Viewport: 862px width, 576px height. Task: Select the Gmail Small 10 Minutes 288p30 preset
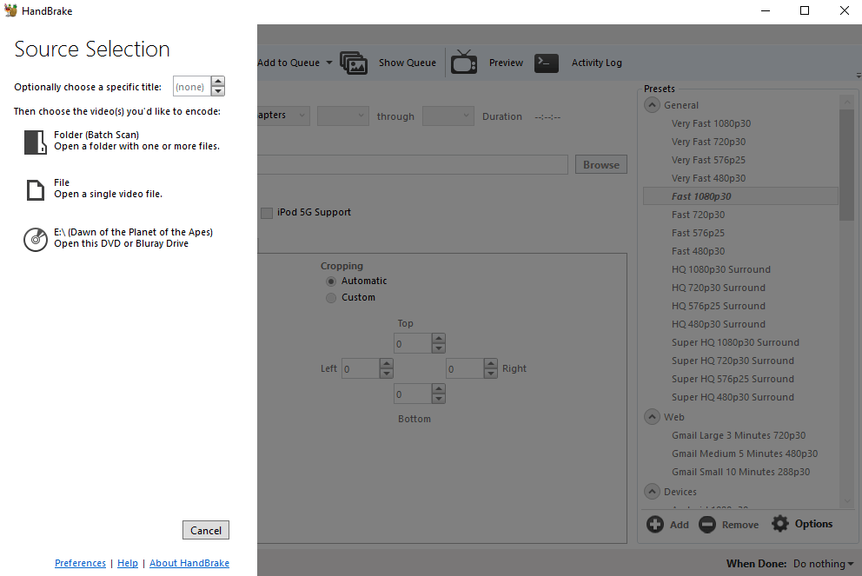point(741,472)
